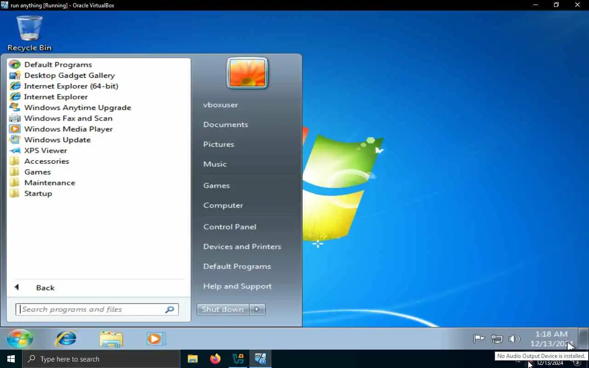Viewport: 589px width, 368px height.
Task: Open Games in the right Start pane
Action: tap(216, 186)
